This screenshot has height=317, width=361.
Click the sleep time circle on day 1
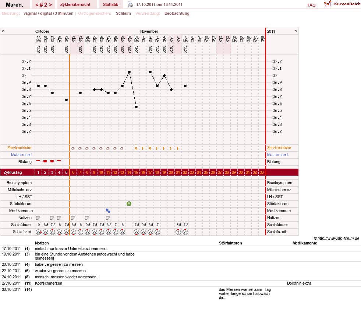tap(38, 232)
